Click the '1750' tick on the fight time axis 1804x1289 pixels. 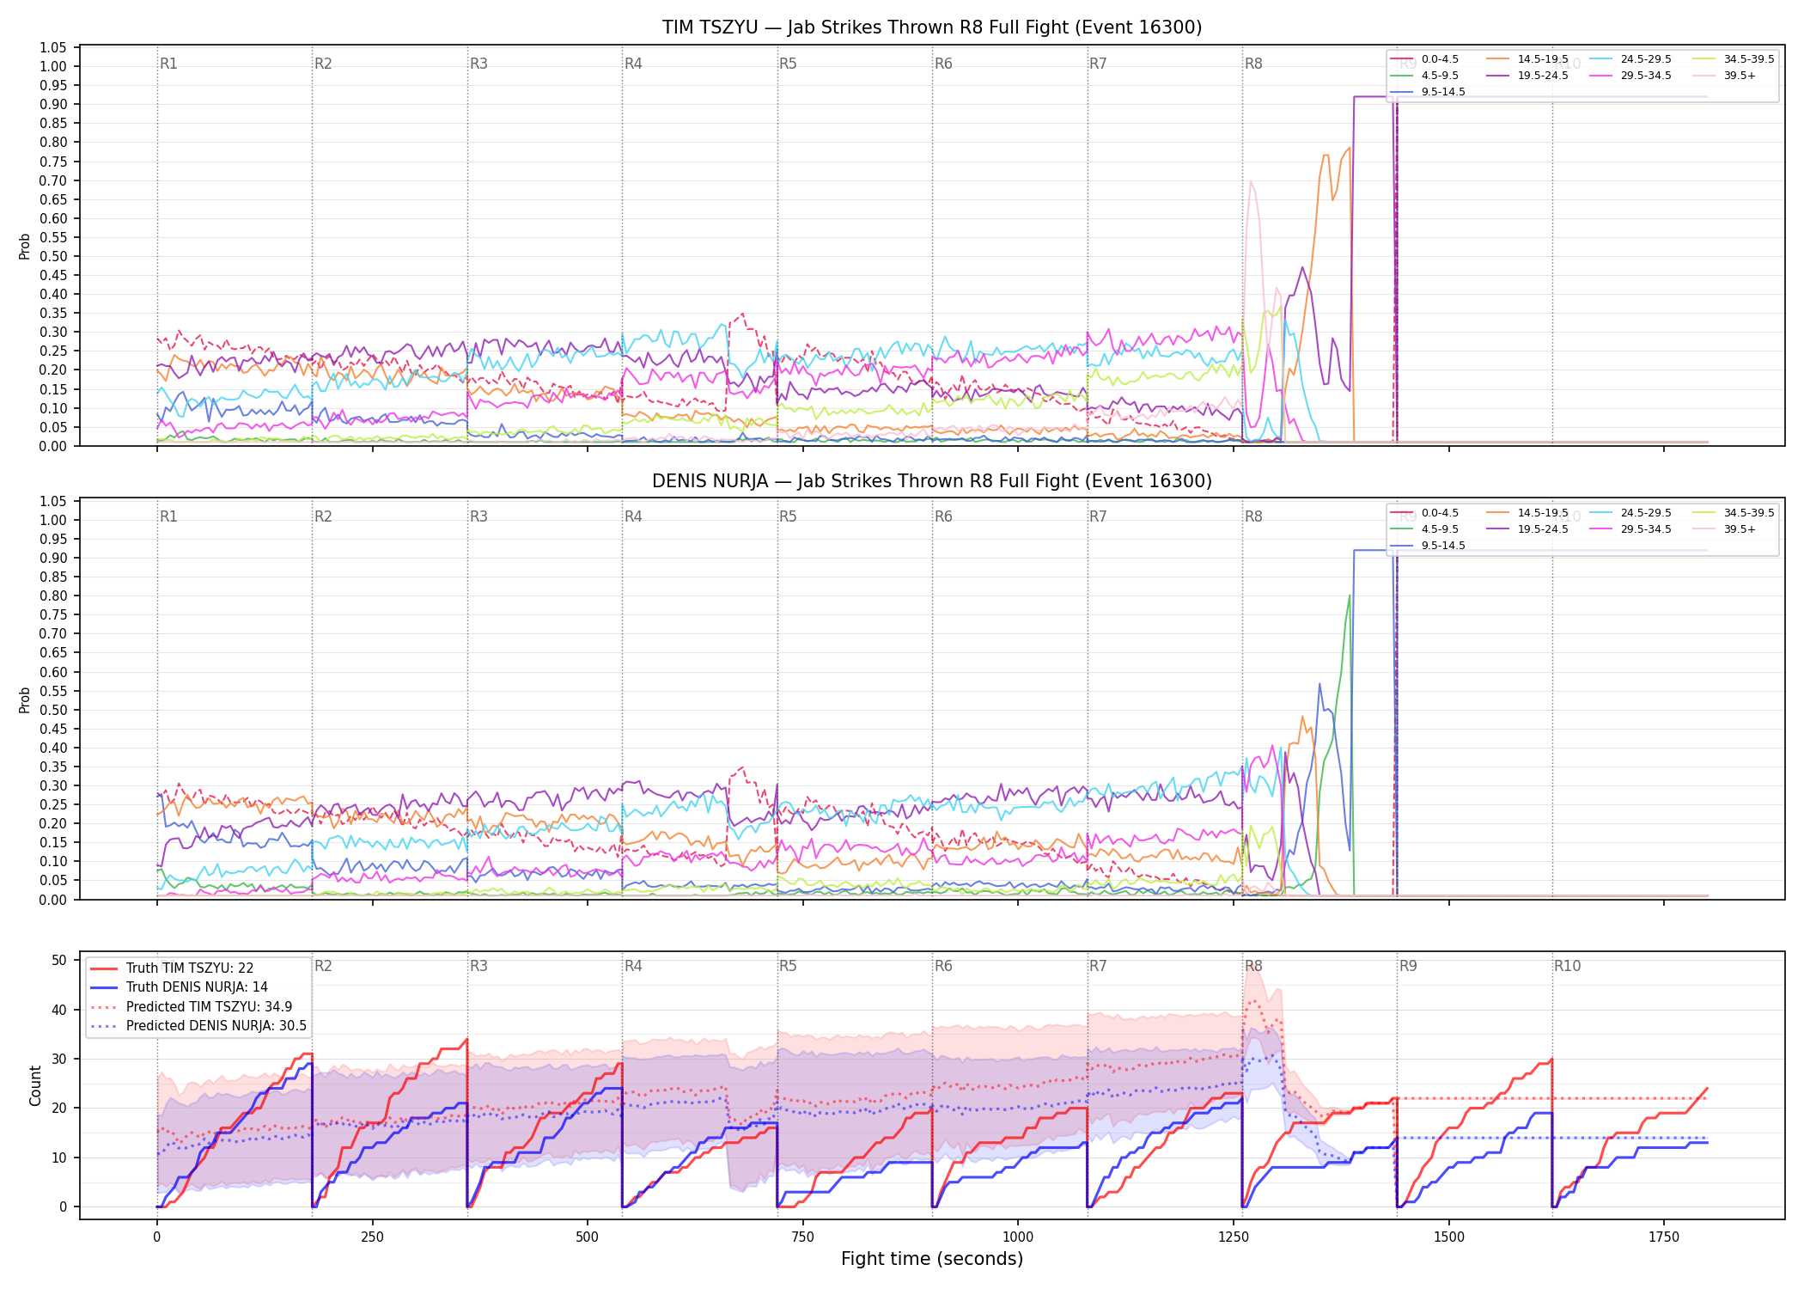coord(1664,1237)
